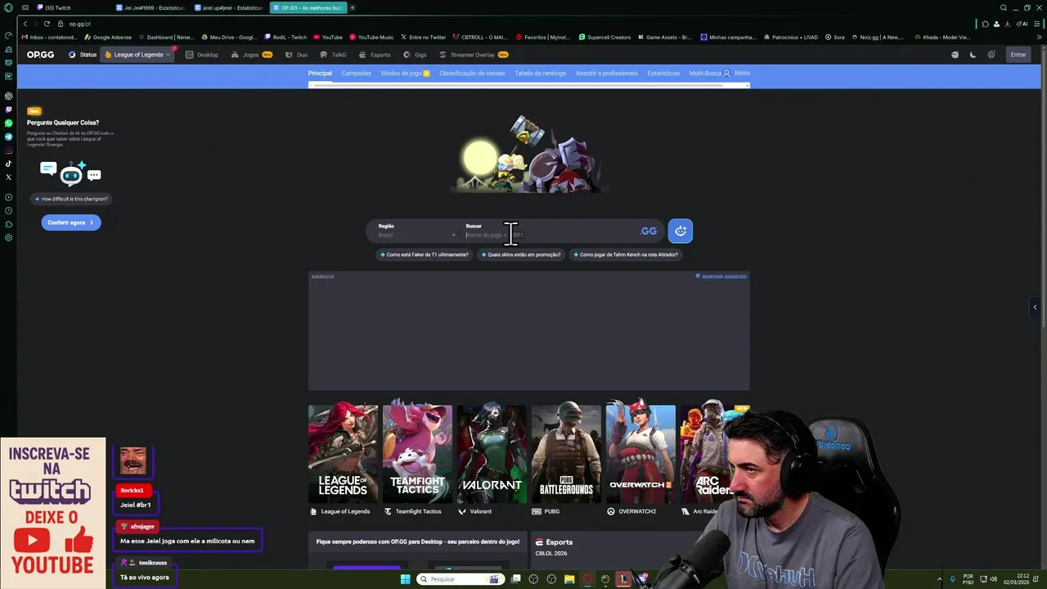Image resolution: width=1047 pixels, height=589 pixels.
Task: Open a new browser tab
Action: tap(353, 7)
